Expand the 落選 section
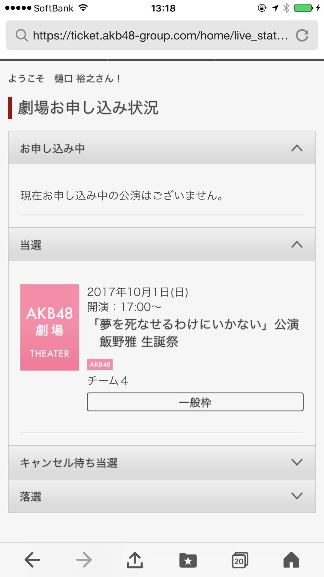Viewport: 324px width, 577px height. (297, 496)
